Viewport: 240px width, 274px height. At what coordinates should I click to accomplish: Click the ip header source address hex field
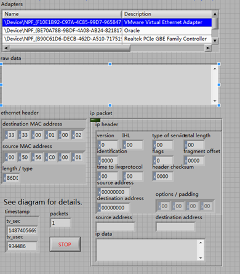[114, 192]
